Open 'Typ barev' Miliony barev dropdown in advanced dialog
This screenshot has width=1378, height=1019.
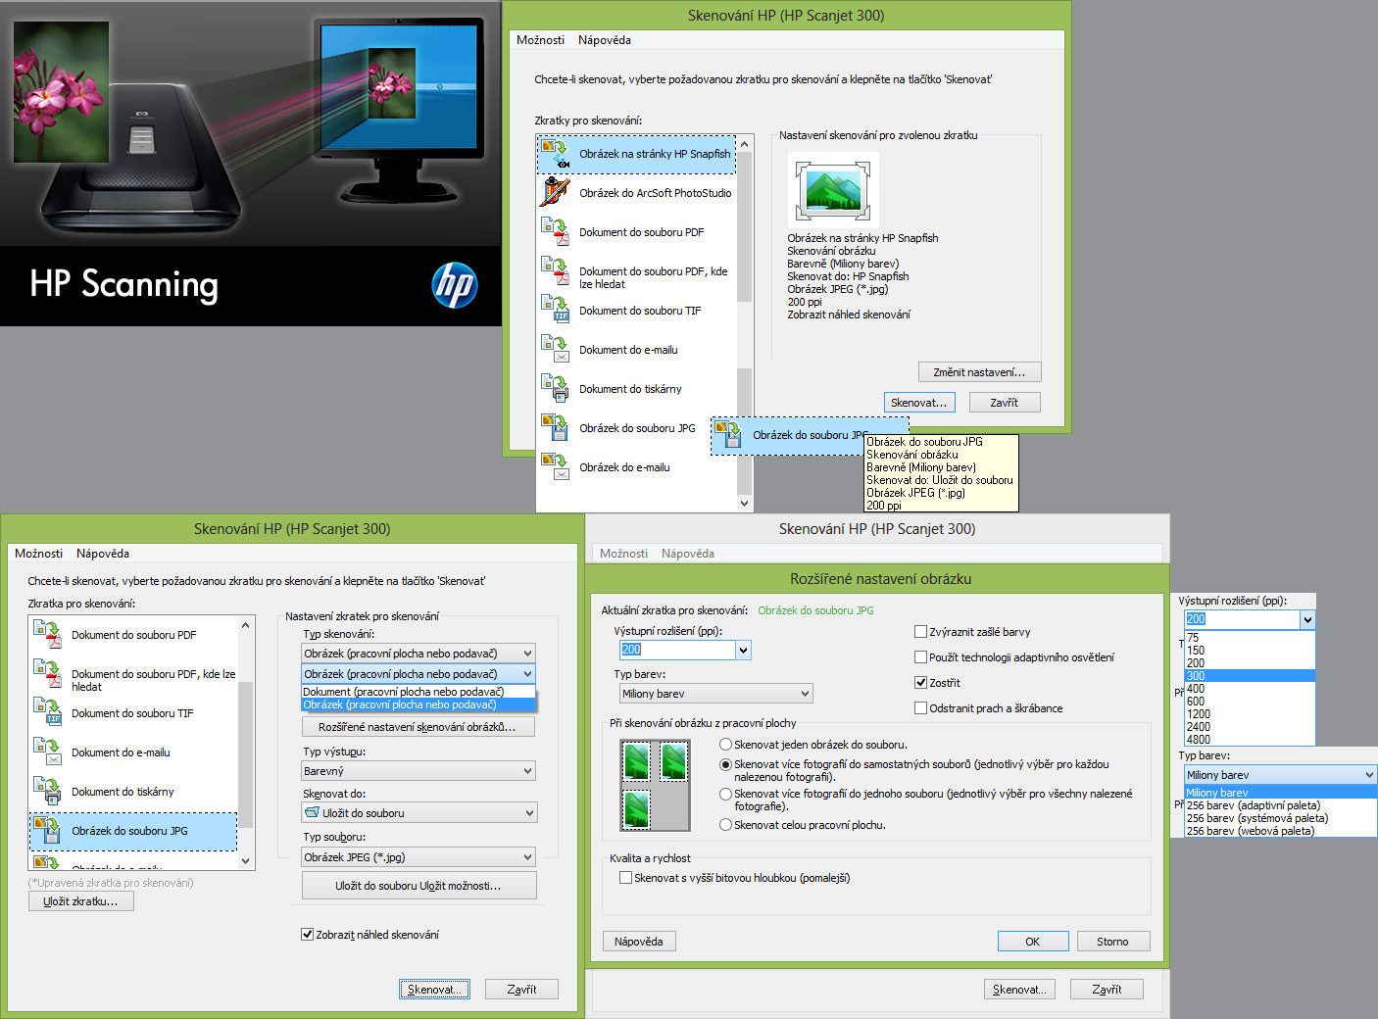point(715,694)
